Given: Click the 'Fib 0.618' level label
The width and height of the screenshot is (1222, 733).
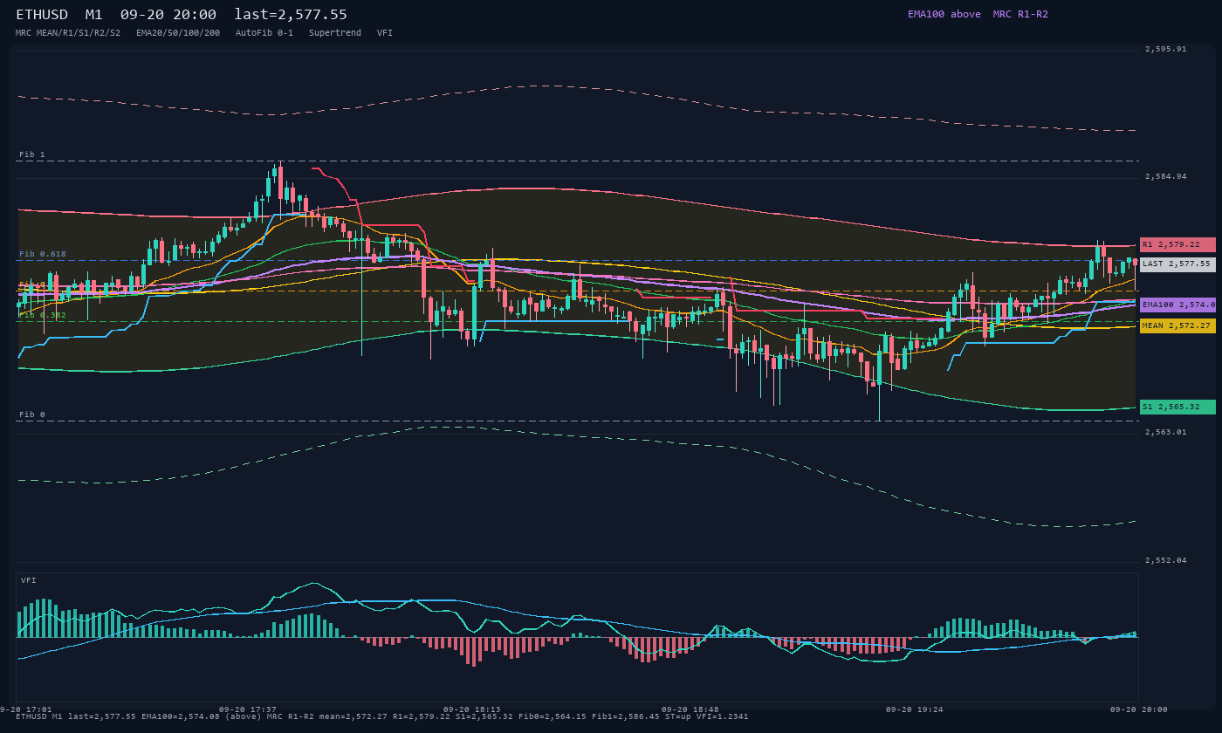Looking at the screenshot, I should (43, 254).
